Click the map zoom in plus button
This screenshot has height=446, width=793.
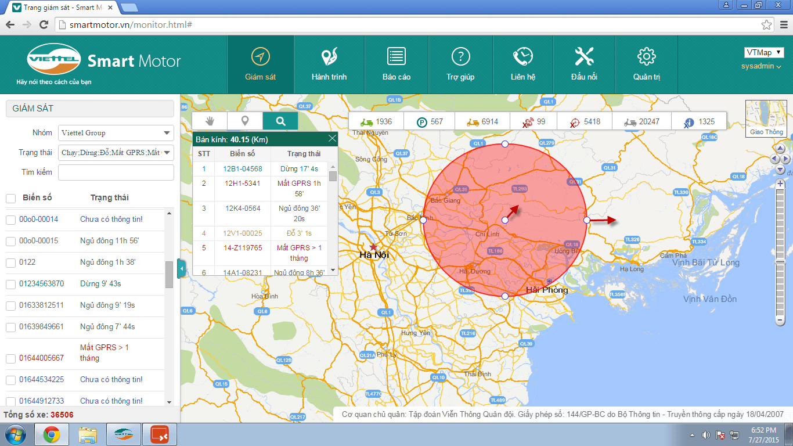tap(780, 184)
